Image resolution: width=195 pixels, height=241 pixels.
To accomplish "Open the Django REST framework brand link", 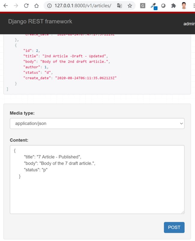I will 40,21.
